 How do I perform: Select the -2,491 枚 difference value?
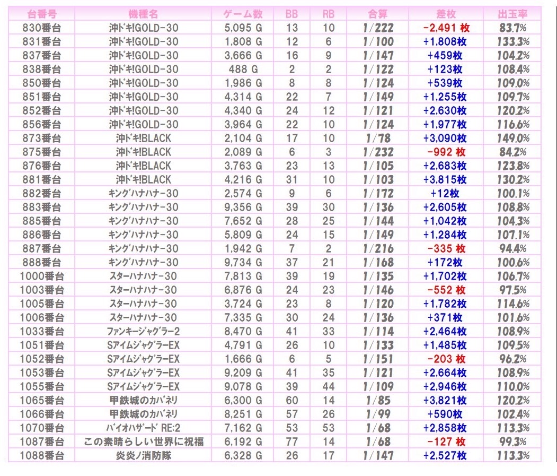click(x=446, y=28)
